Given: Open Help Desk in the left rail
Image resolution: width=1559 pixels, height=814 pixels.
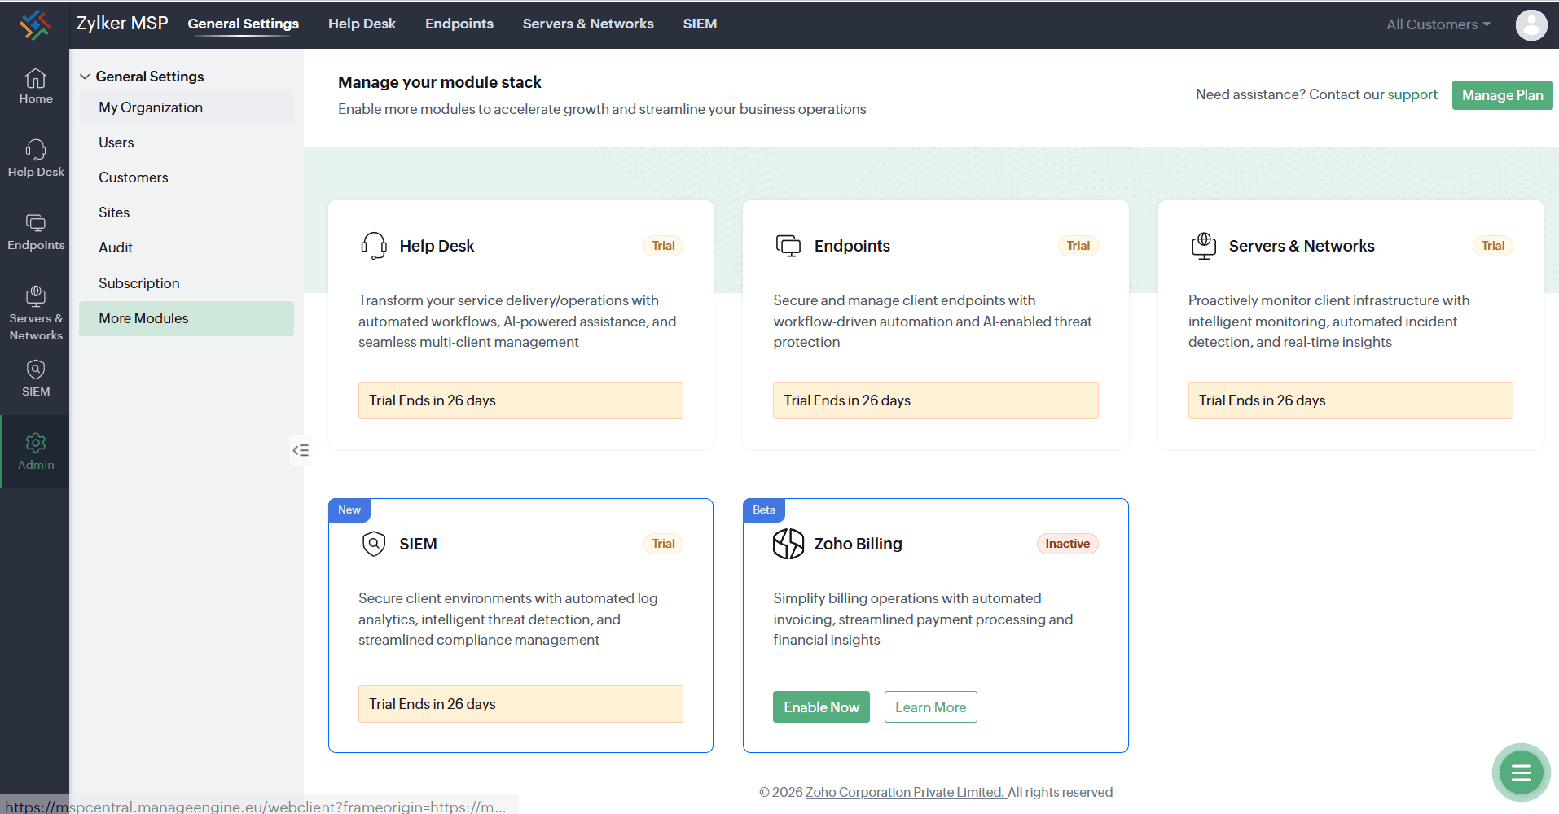Looking at the screenshot, I should point(36,159).
